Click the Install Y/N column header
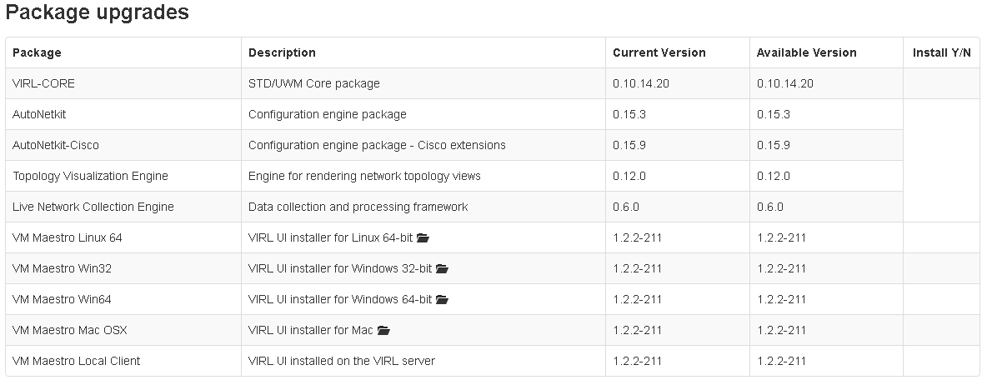 [x=942, y=52]
